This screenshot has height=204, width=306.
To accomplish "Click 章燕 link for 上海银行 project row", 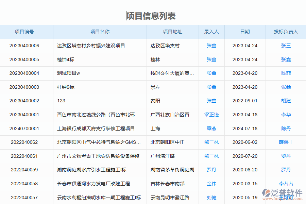I will (x=211, y=129).
